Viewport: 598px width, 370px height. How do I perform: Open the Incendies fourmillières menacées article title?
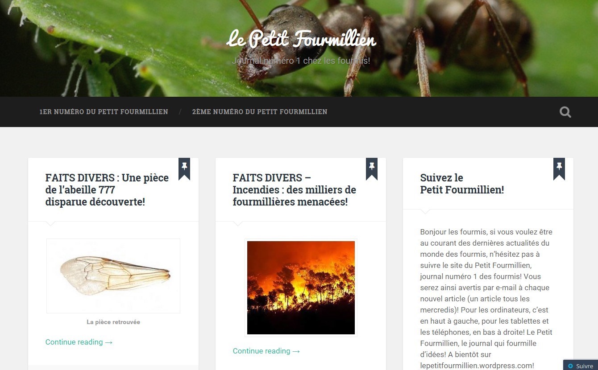pyautogui.click(x=295, y=190)
